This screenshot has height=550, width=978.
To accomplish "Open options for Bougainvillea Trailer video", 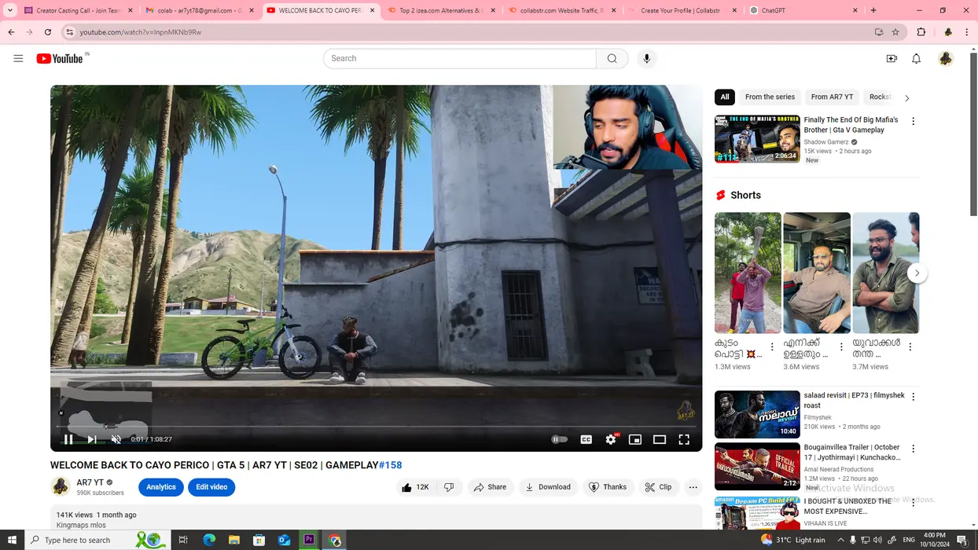I will point(913,449).
